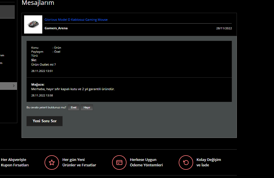Screen dimensions: 274x178
Task: Click the credit card payment methods icon
Action: pyautogui.click(x=119, y=162)
